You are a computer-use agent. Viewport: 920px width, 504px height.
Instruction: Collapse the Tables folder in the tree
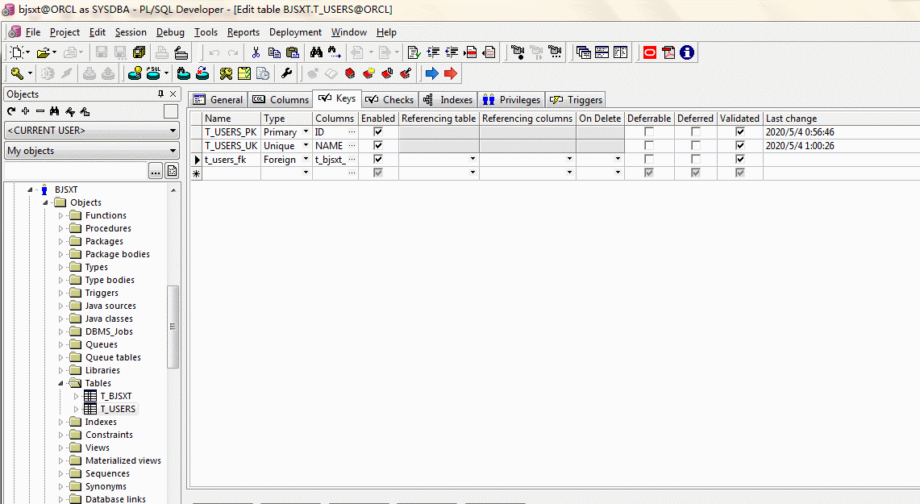pos(60,383)
